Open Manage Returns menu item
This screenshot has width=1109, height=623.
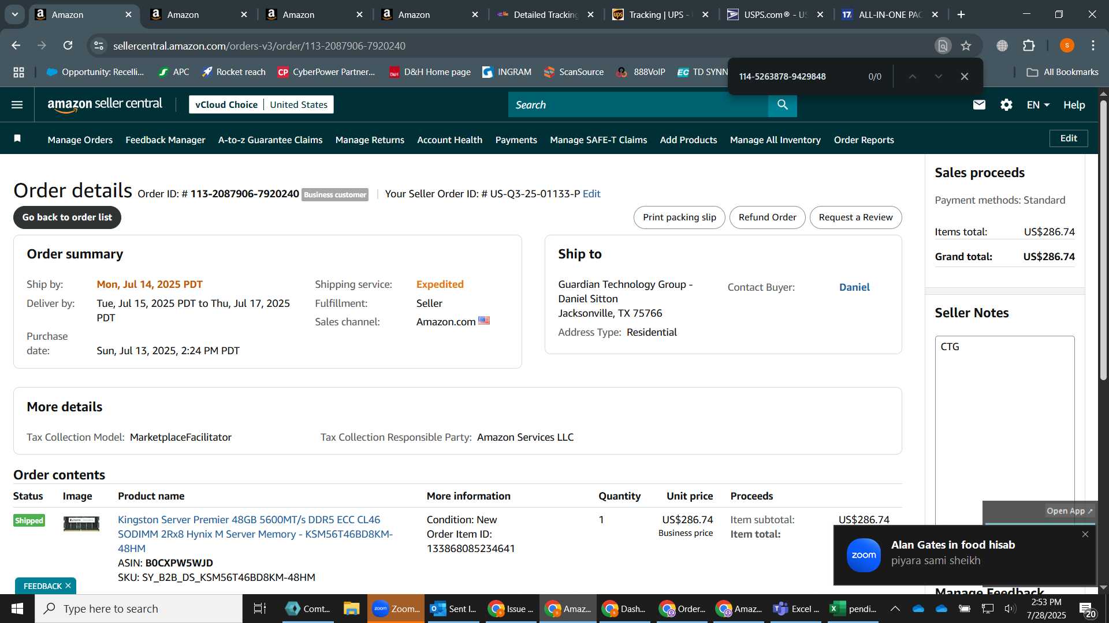coord(370,140)
